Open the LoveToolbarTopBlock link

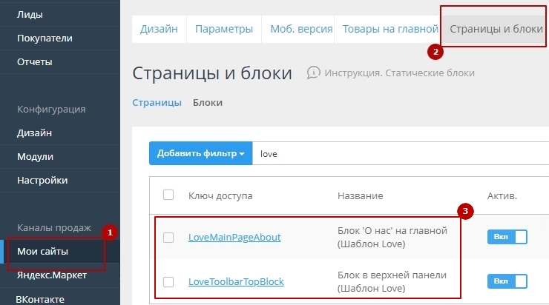click(236, 282)
